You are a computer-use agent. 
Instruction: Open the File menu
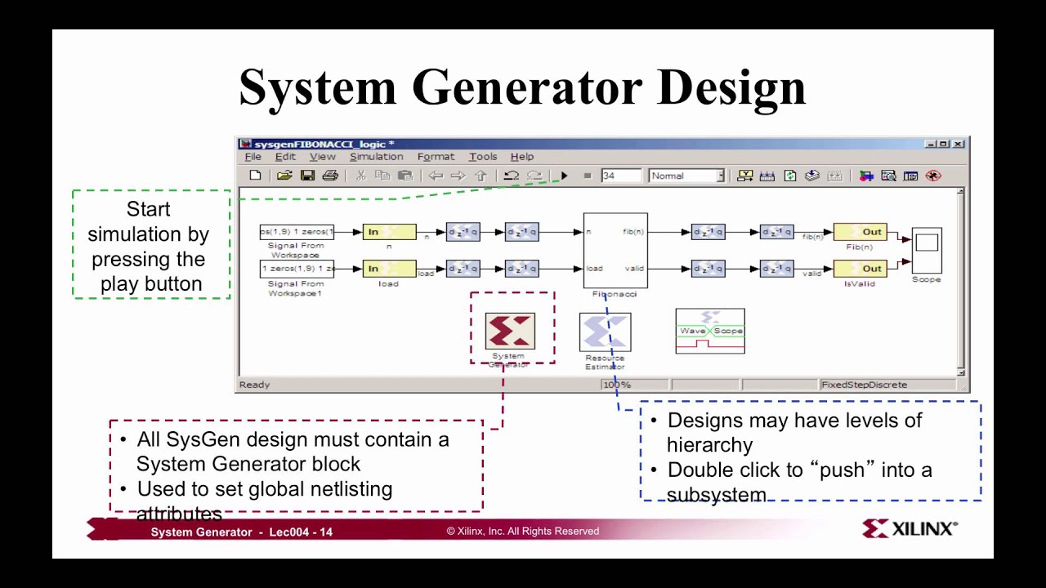point(253,157)
